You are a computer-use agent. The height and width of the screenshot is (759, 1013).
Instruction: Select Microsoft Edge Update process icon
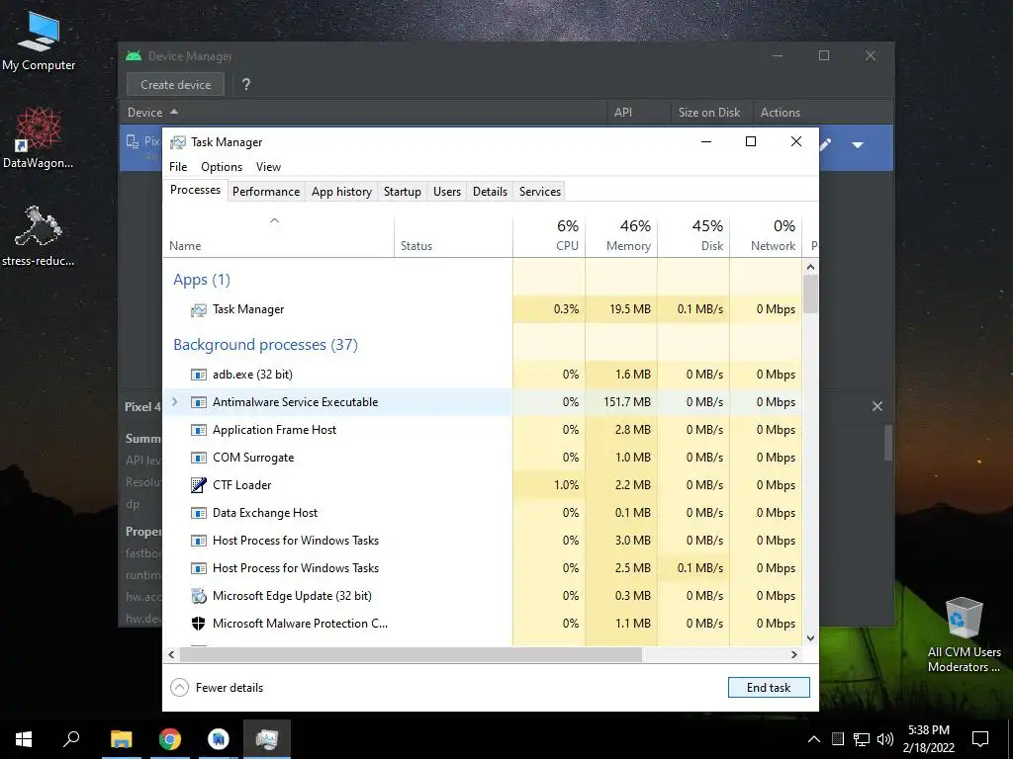pyautogui.click(x=198, y=596)
